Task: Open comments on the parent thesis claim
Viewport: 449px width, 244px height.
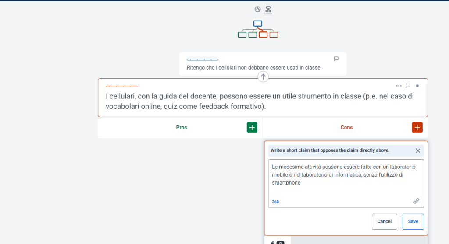Action: coord(336,59)
